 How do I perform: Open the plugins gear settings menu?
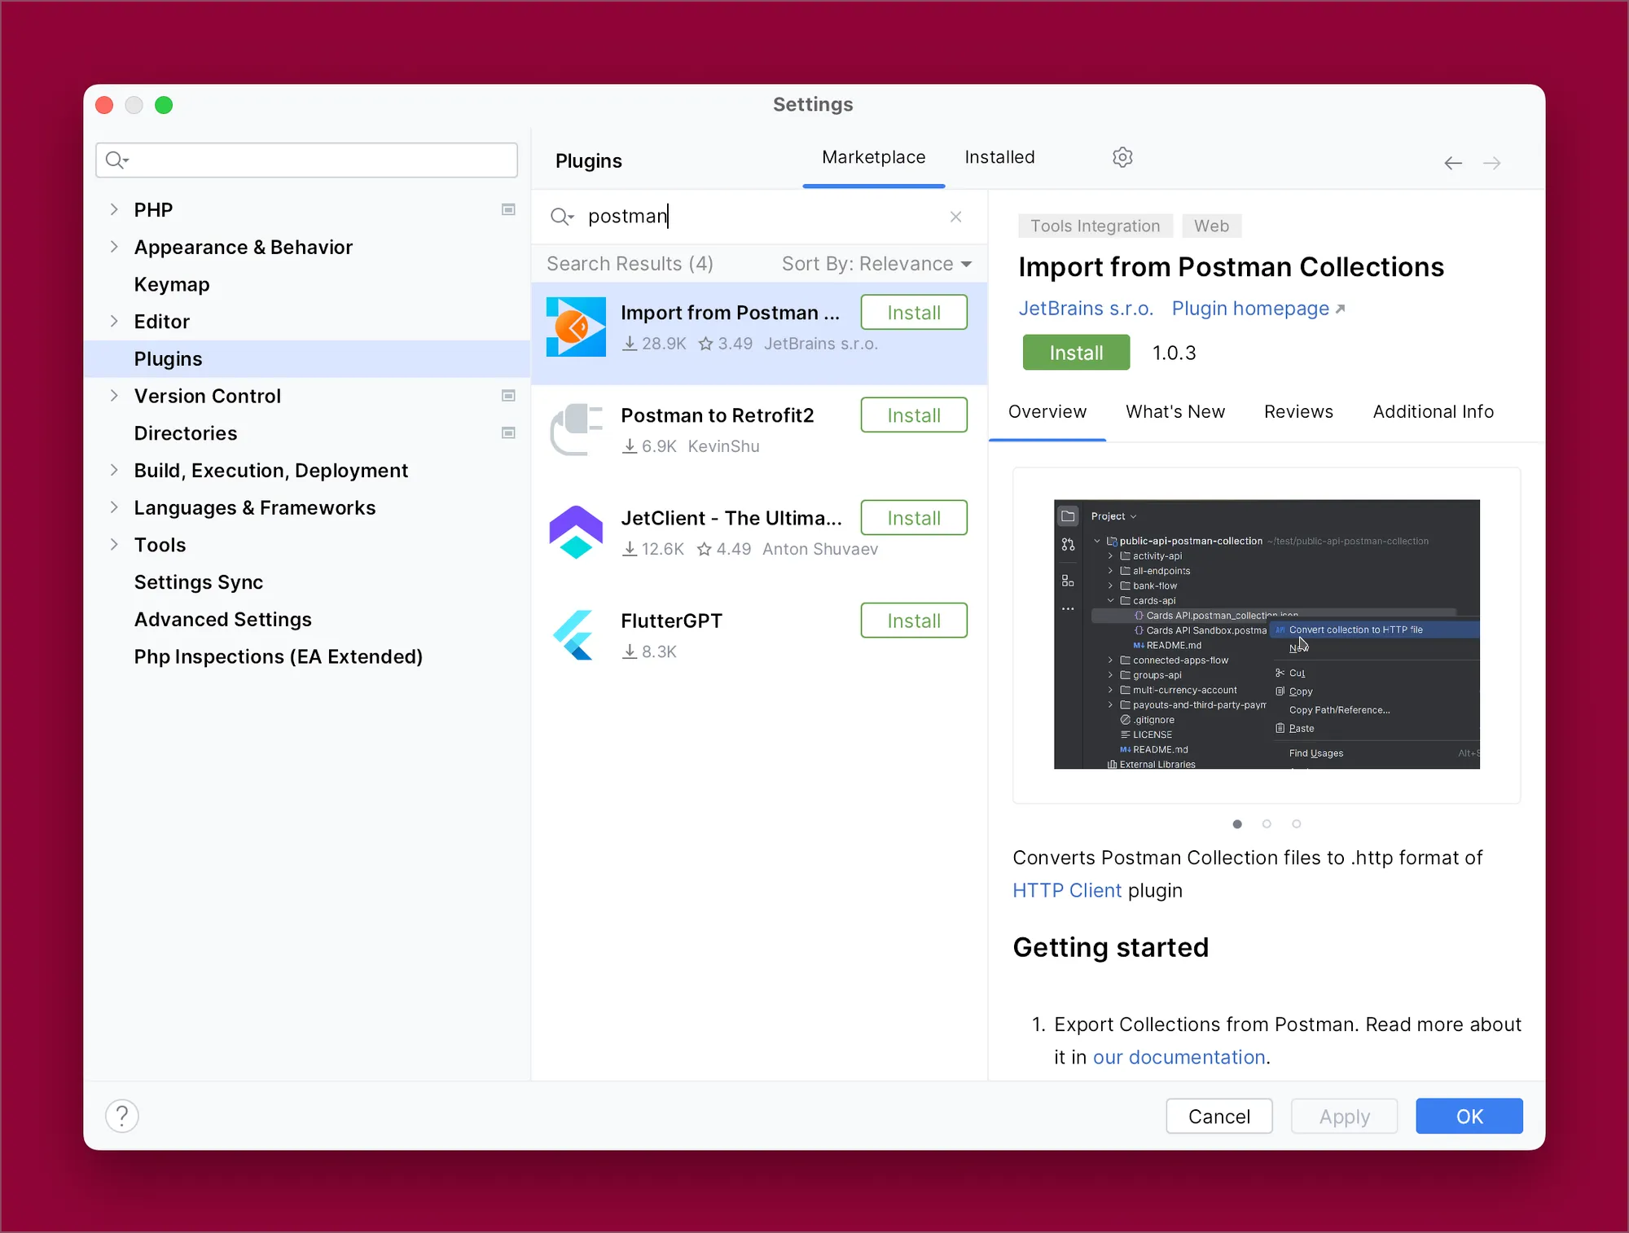click(x=1122, y=157)
